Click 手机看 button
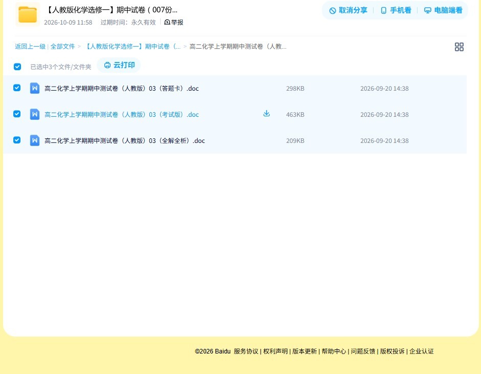481x374 pixels. tap(396, 10)
